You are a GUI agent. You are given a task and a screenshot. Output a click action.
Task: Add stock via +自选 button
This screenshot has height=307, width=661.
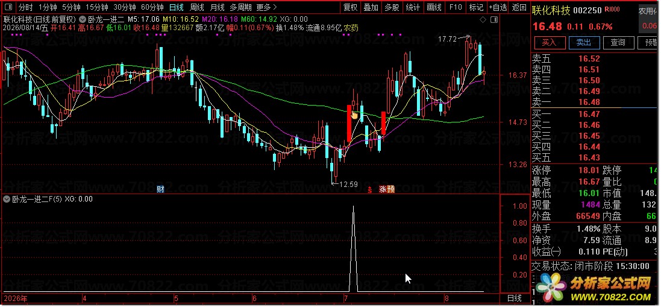(x=498, y=7)
